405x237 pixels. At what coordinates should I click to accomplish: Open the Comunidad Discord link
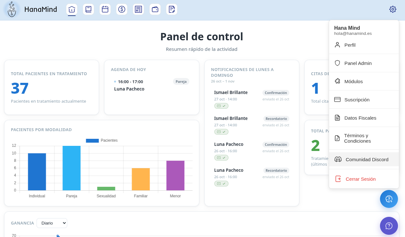pyautogui.click(x=364, y=159)
